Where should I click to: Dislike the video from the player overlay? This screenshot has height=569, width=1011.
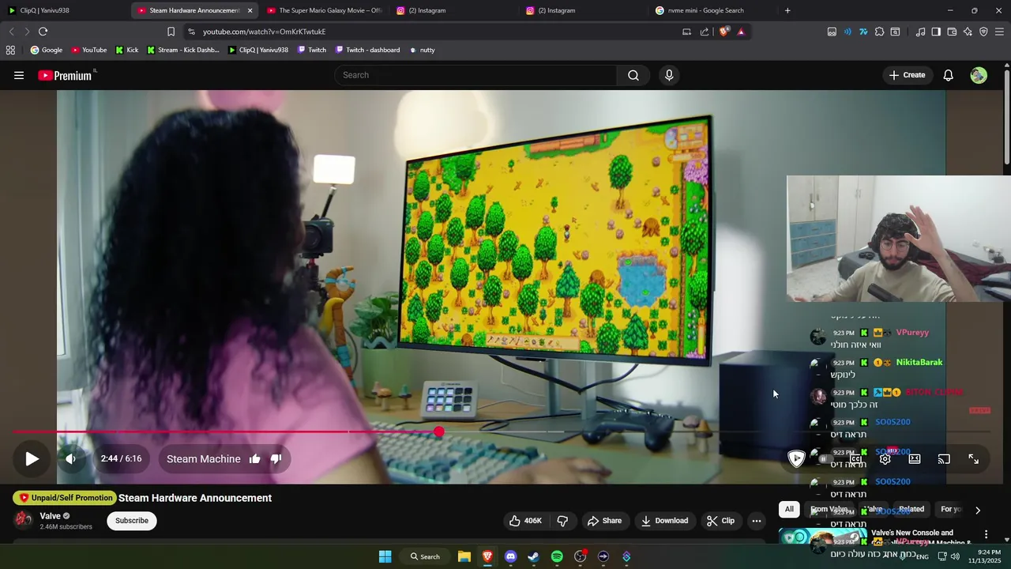pos(276,458)
